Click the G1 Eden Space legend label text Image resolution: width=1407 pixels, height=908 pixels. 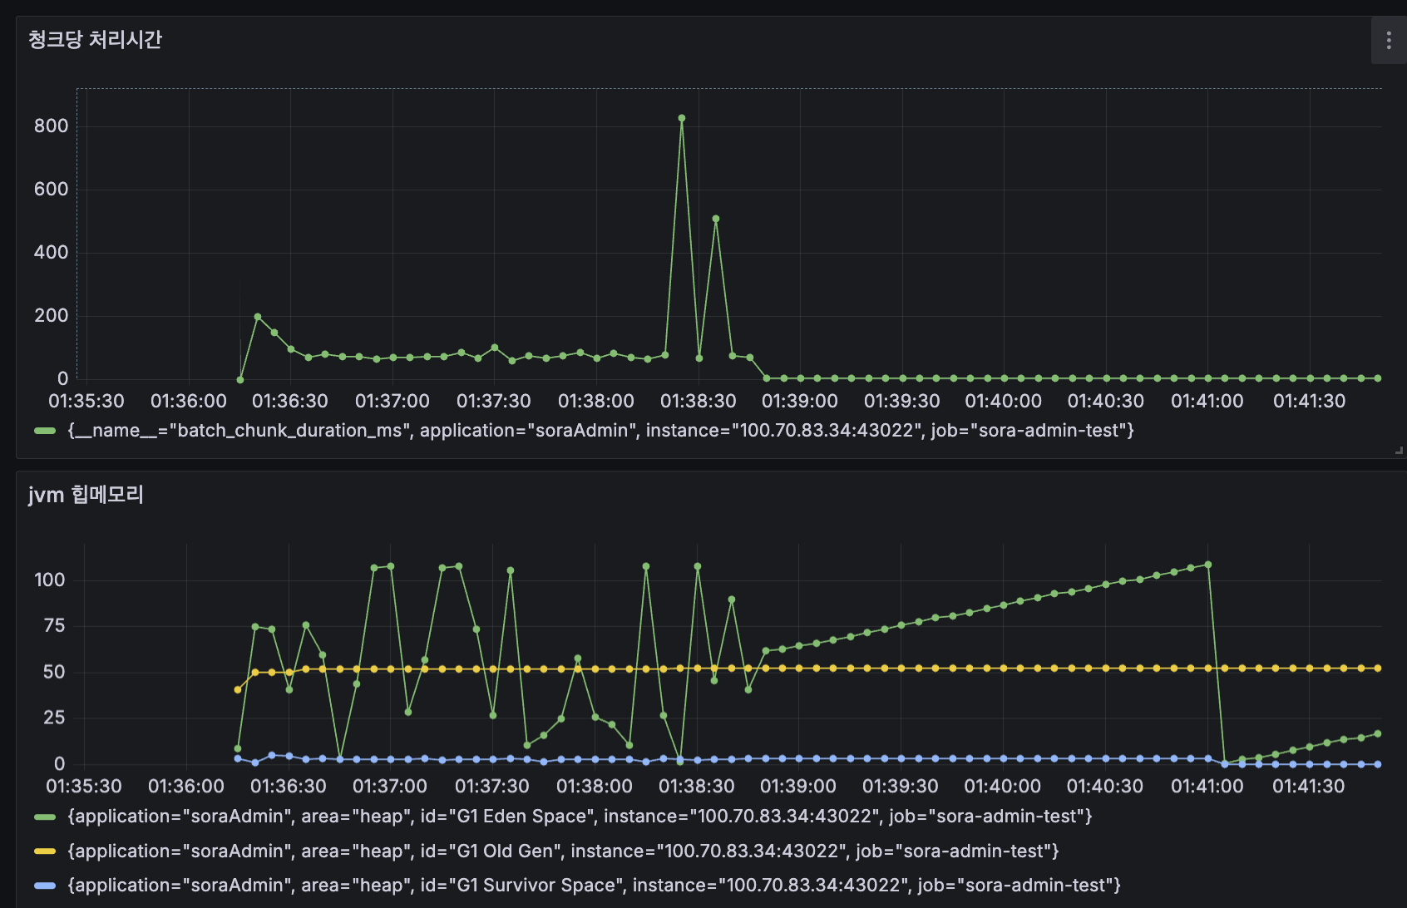[x=580, y=817]
